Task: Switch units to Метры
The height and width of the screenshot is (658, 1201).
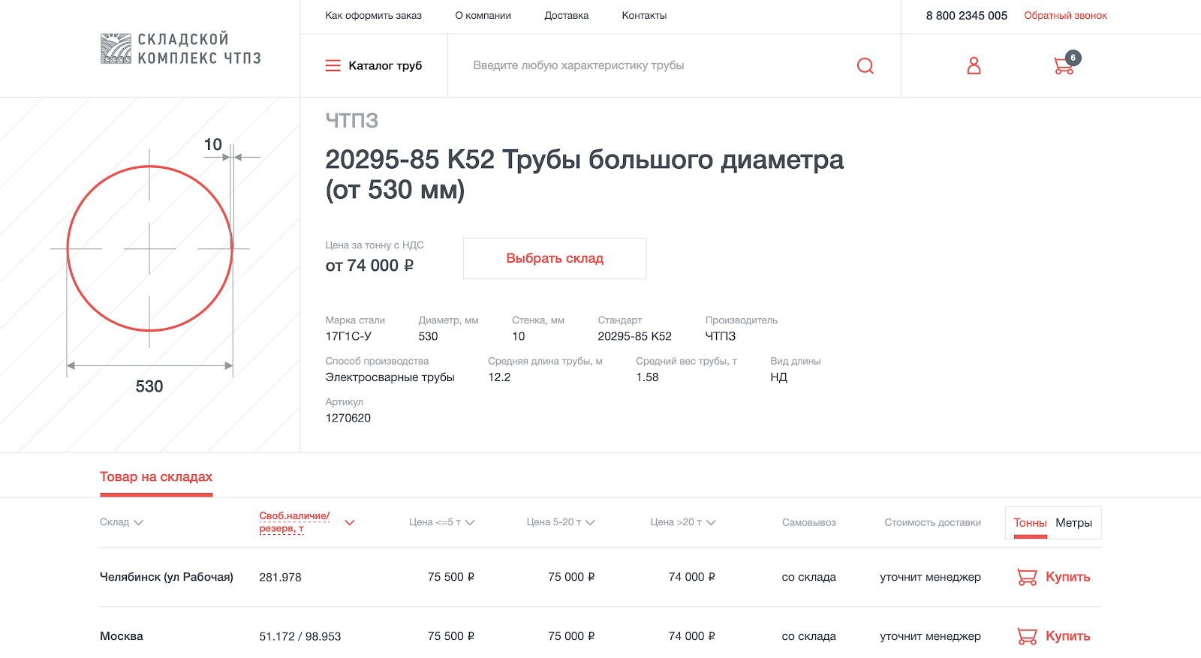Action: tap(1073, 523)
